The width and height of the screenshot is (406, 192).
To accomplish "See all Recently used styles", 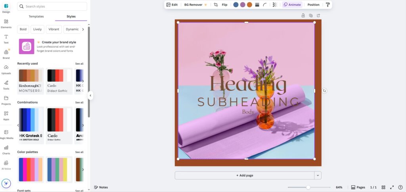I will click(79, 64).
